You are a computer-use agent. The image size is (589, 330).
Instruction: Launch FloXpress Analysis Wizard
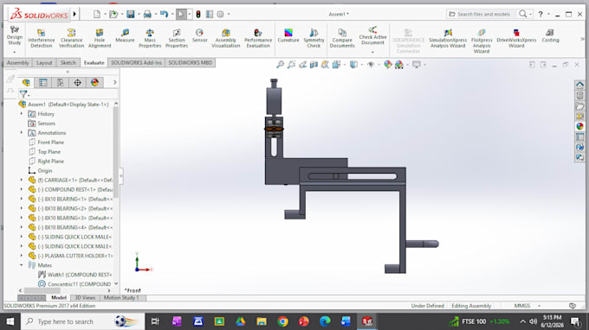(x=482, y=41)
